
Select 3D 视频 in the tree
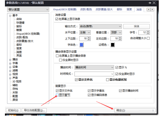tap(17, 81)
